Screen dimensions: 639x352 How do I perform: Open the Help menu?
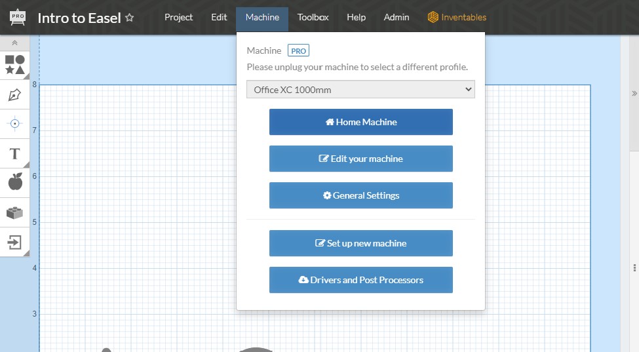[356, 17]
